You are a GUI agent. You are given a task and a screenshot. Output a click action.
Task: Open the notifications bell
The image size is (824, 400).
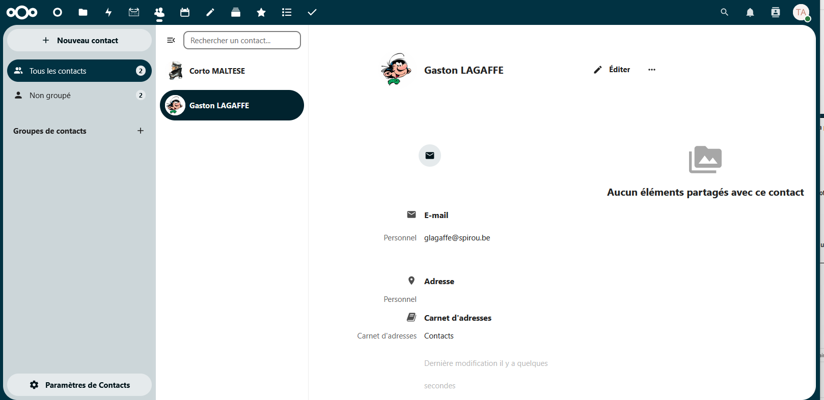(x=750, y=12)
